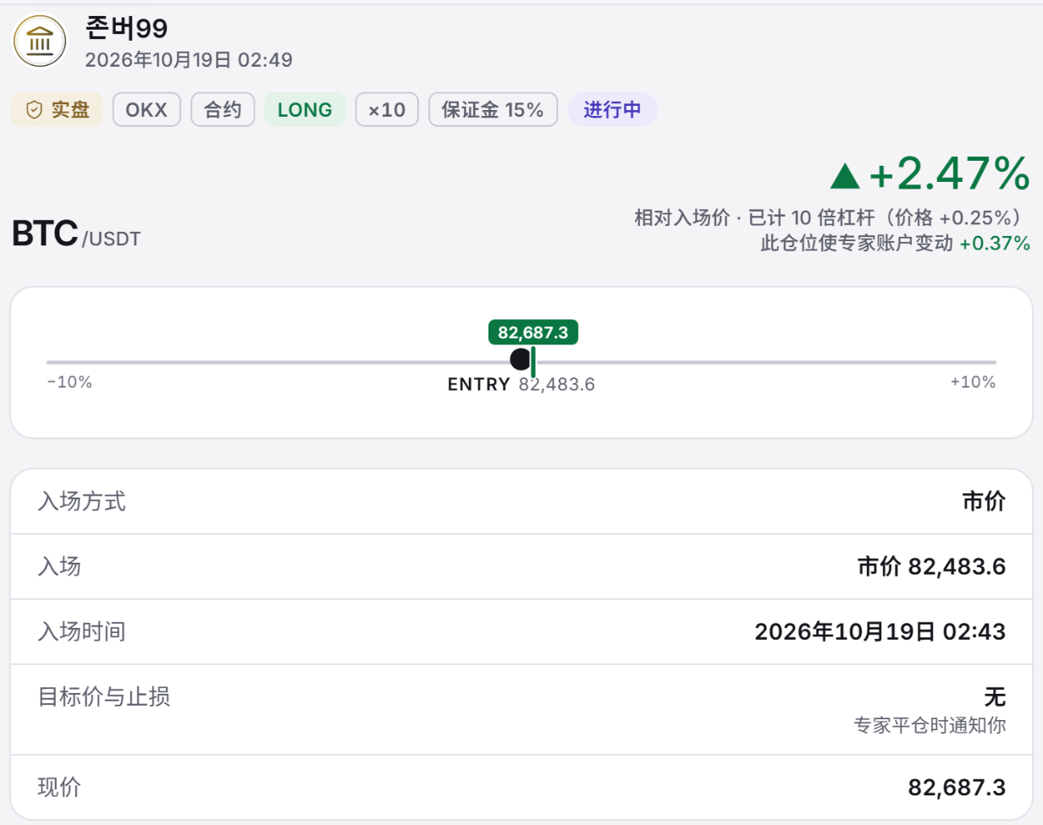This screenshot has width=1043, height=825.
Task: Click the 82,687.3 value in the 现价 row
Action: click(957, 788)
